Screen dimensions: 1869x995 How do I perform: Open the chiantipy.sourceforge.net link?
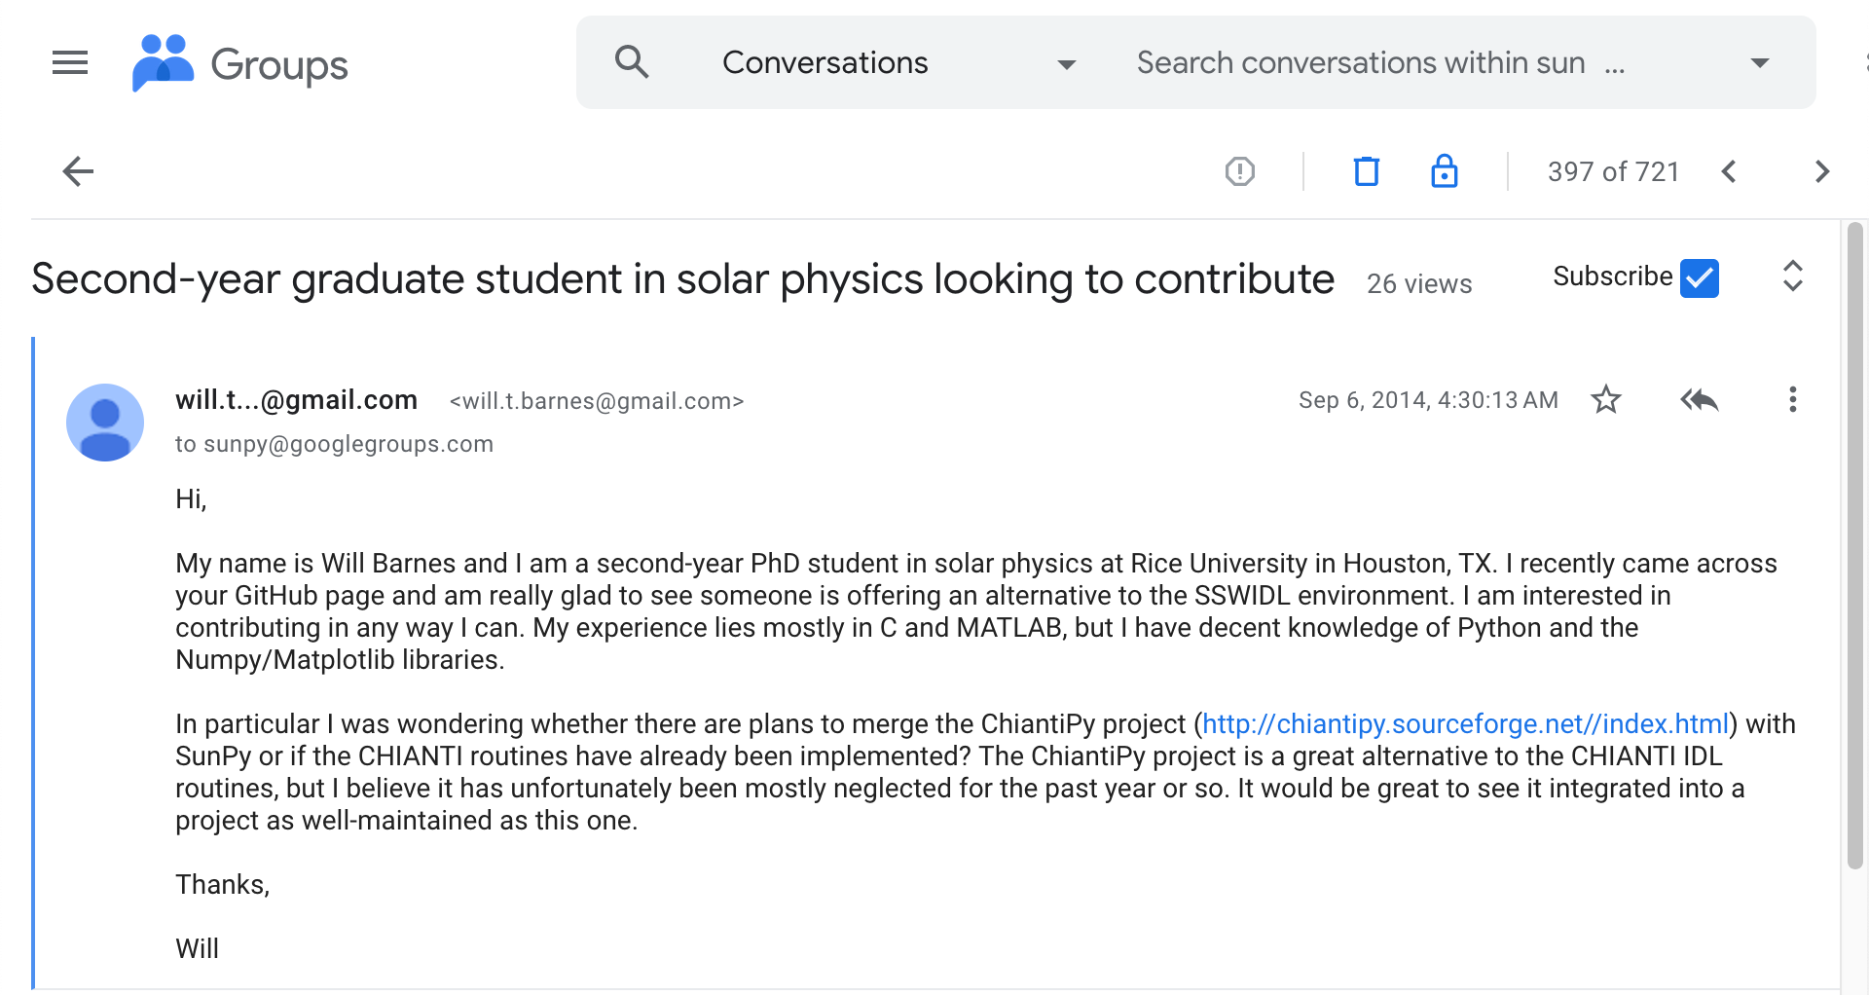click(1465, 724)
